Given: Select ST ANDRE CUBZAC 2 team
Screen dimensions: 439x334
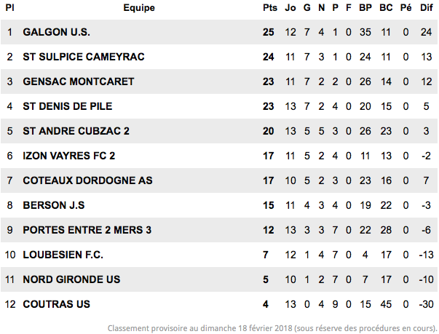Looking at the screenshot, I should pos(76,131).
